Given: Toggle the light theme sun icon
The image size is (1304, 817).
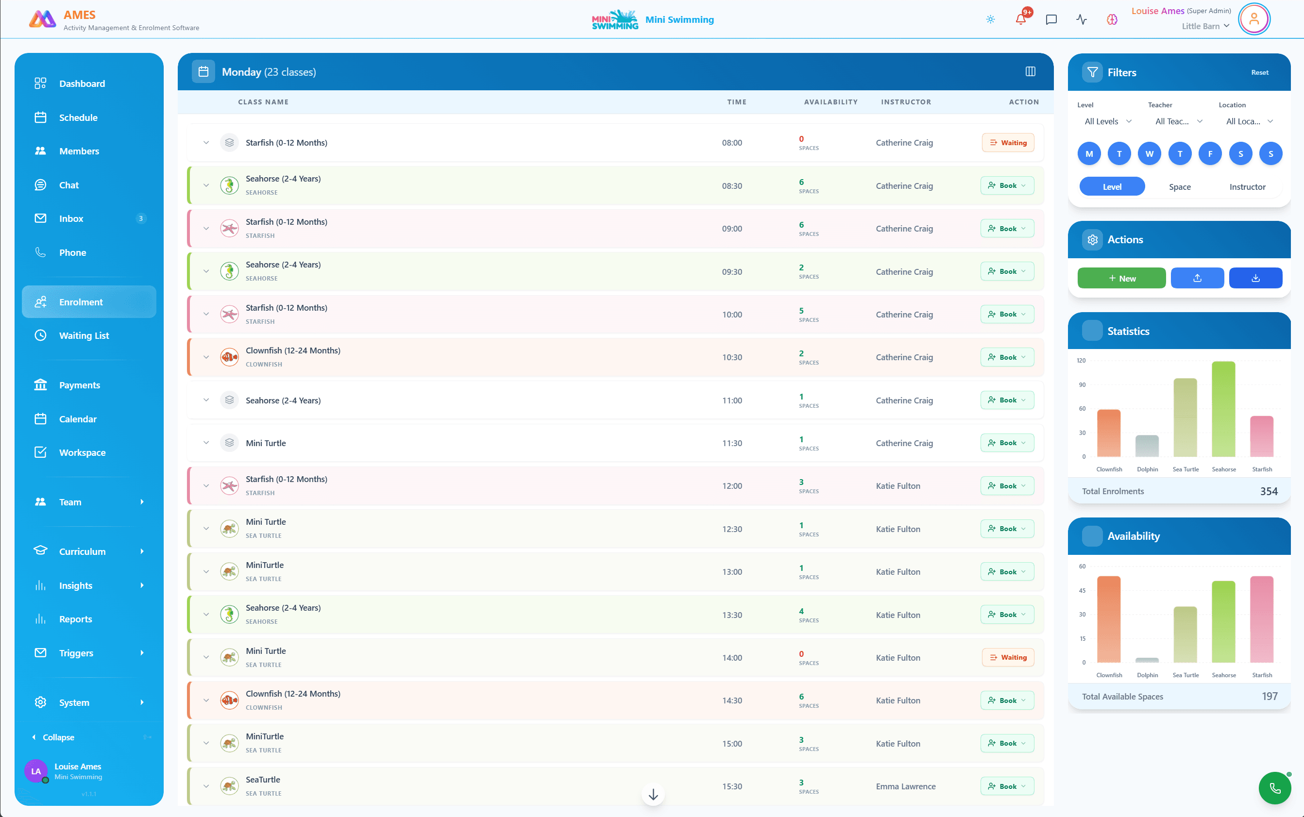Looking at the screenshot, I should point(990,19).
